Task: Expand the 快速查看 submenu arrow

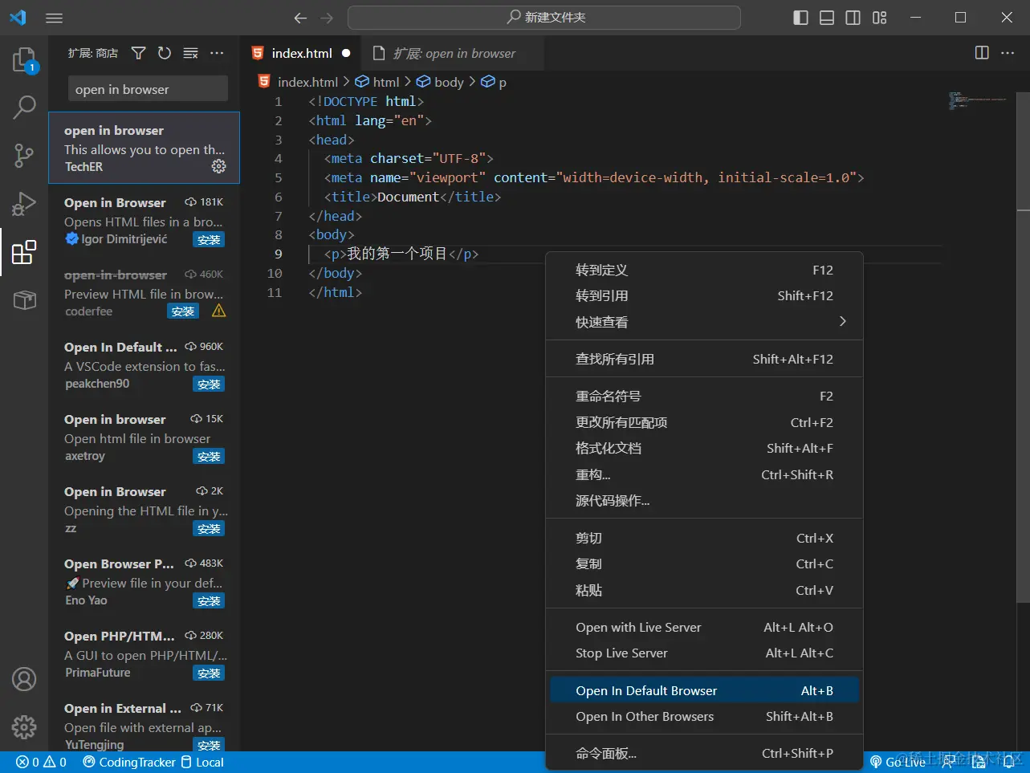Action: pos(842,321)
